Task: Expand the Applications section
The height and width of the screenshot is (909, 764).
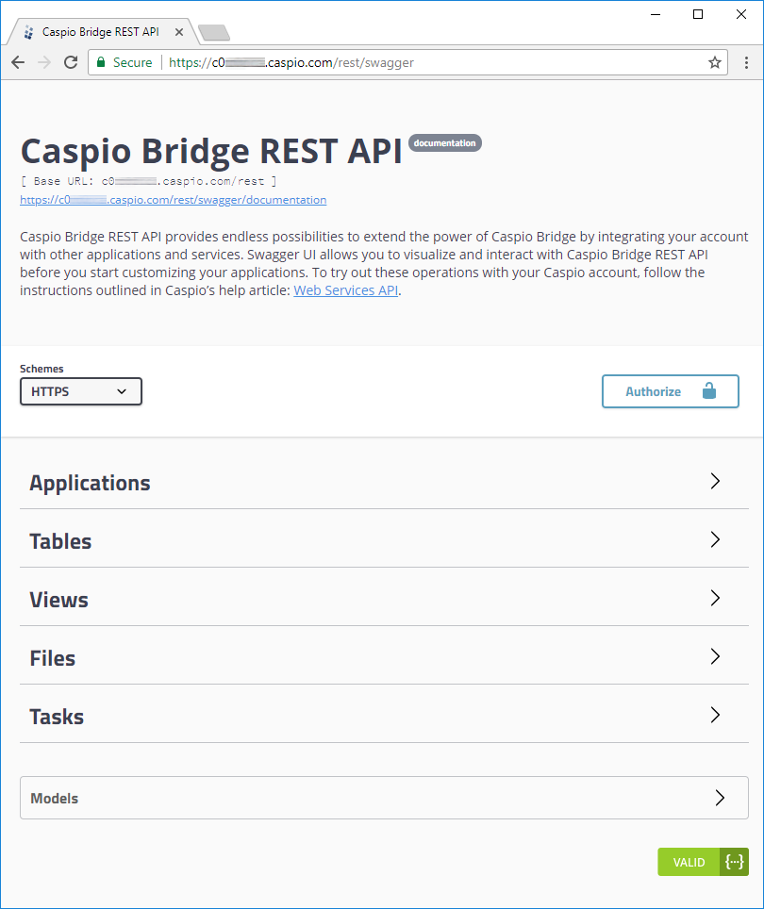Action: (x=384, y=482)
